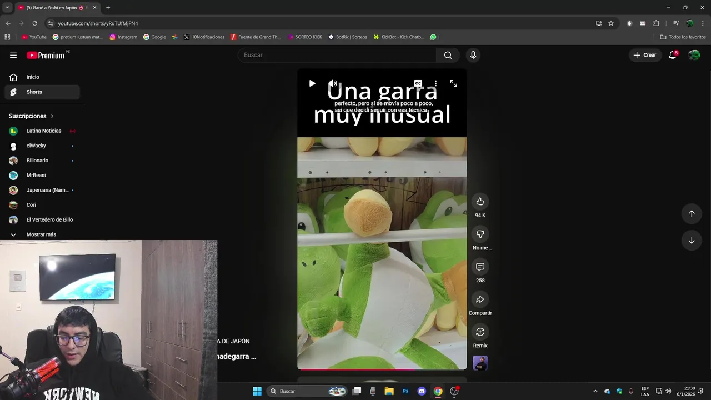
Task: Open the Windows Start menu
Action: point(257,391)
